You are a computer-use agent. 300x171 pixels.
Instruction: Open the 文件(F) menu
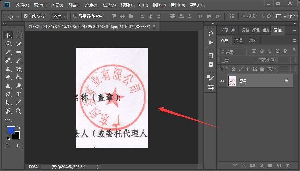click(22, 5)
